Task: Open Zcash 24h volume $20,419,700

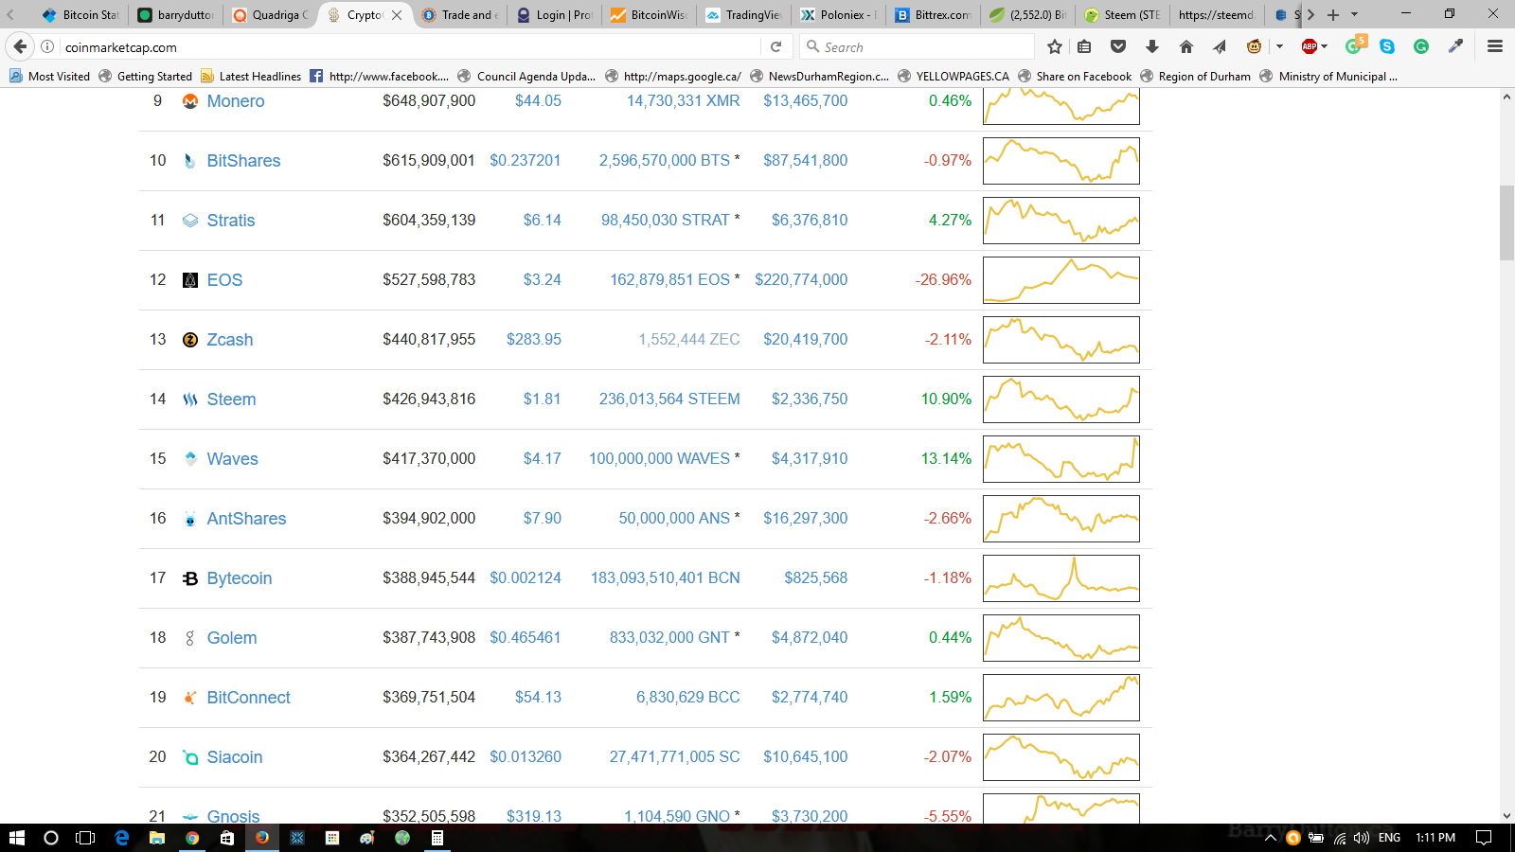Action: [806, 340]
